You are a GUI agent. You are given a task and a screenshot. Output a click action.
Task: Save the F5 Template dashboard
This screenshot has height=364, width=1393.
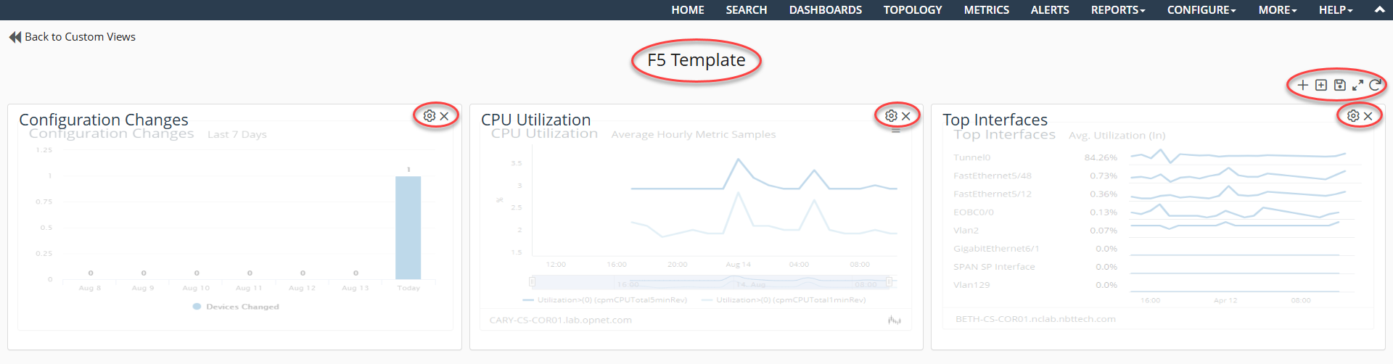coord(1339,85)
